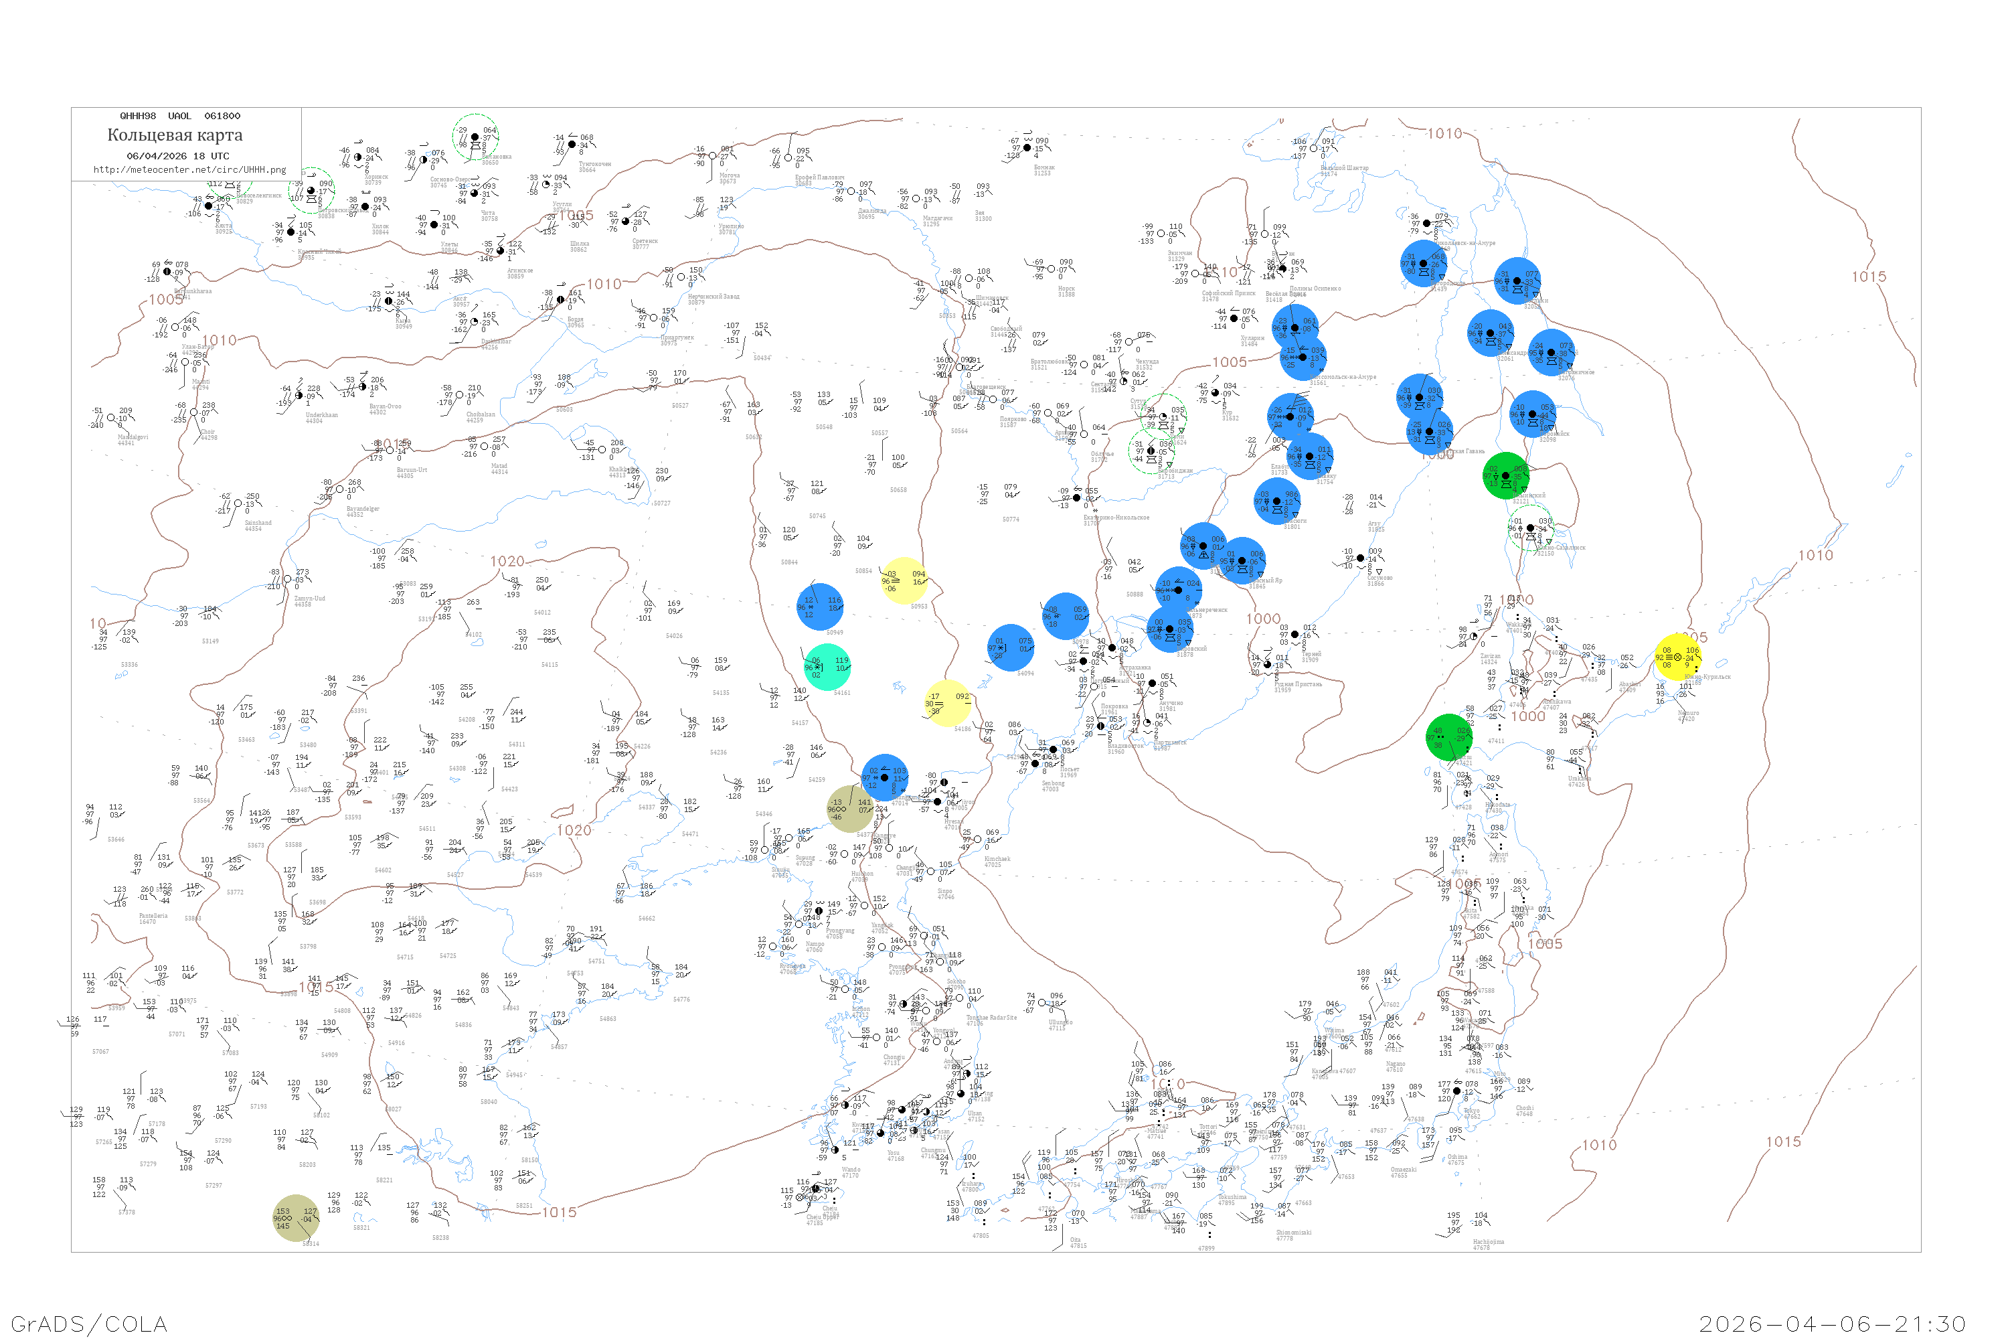Select blue station circle at 54094
The height and width of the screenshot is (1339, 2008).
tap(1010, 647)
